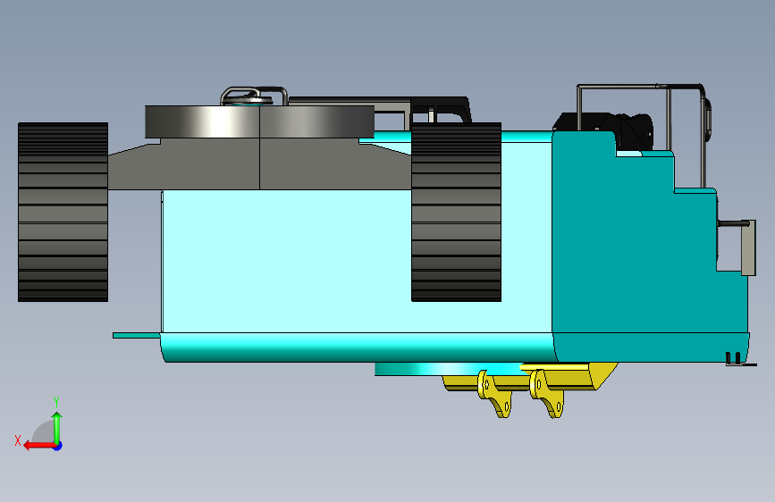Click the green Y axis arrow of triad
The width and height of the screenshot is (775, 502).
57,427
